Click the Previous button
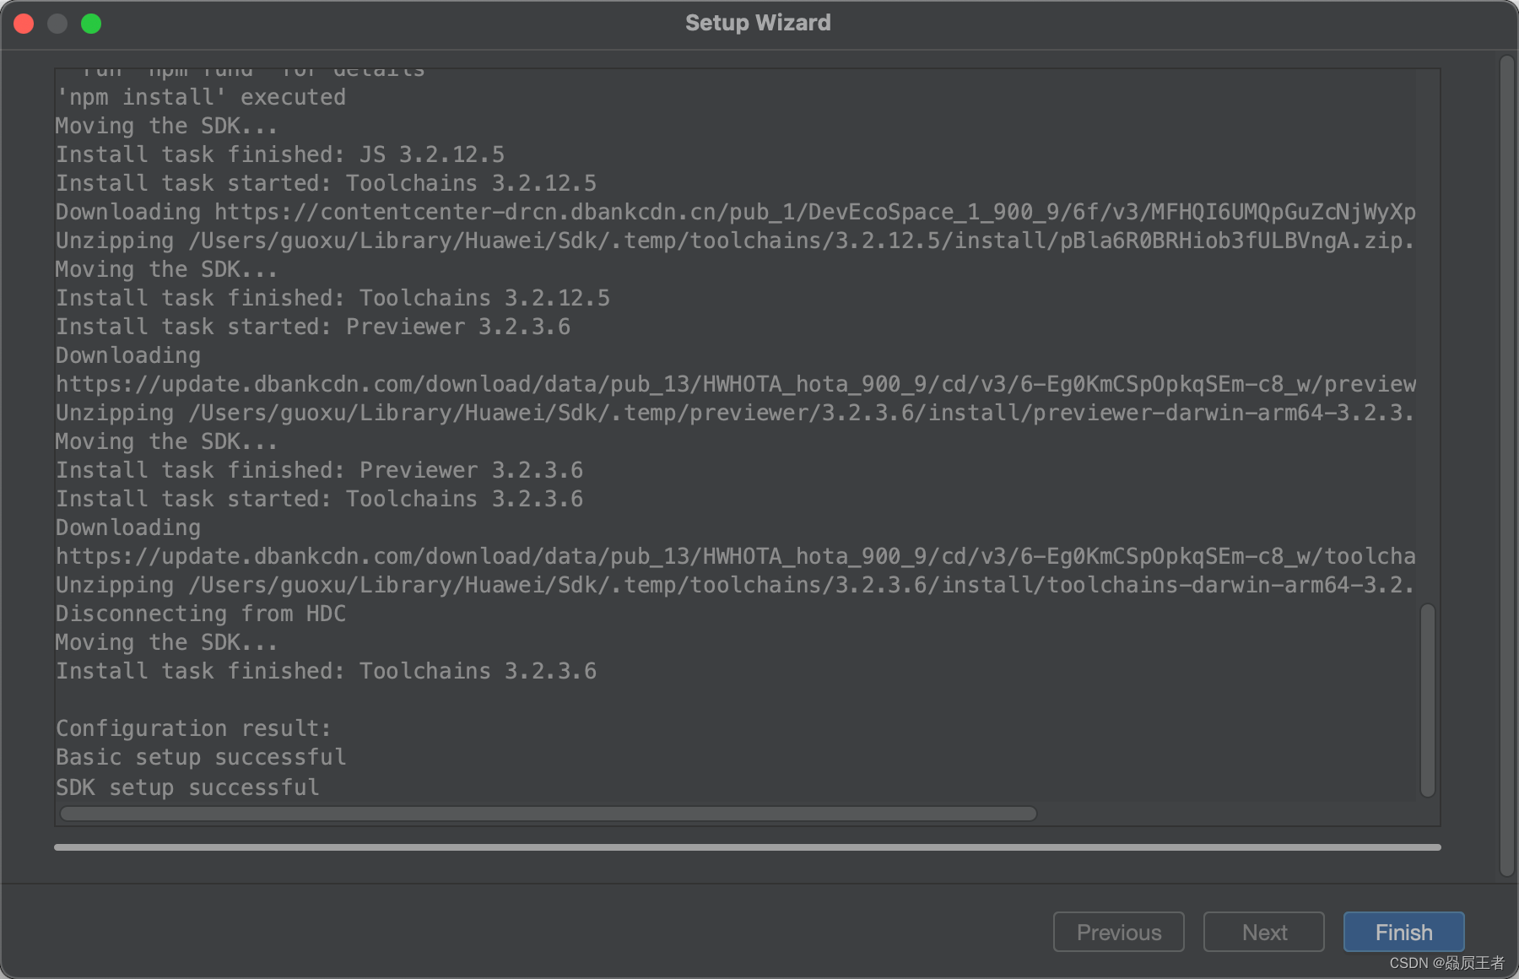This screenshot has width=1519, height=979. pos(1118,932)
